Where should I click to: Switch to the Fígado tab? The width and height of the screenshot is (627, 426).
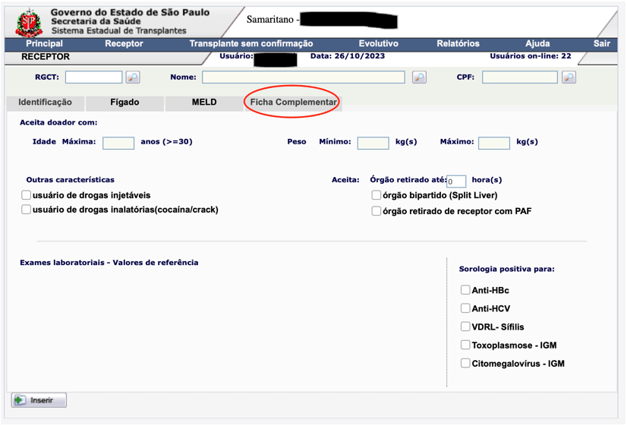click(x=124, y=103)
